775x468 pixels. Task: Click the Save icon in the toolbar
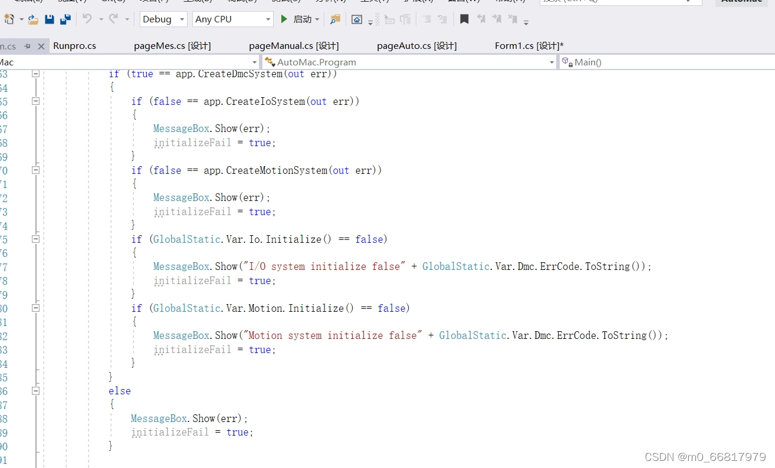point(50,19)
